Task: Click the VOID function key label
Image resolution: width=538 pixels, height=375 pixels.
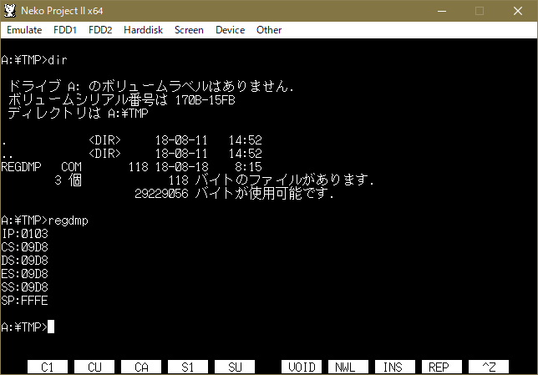Action: [302, 367]
